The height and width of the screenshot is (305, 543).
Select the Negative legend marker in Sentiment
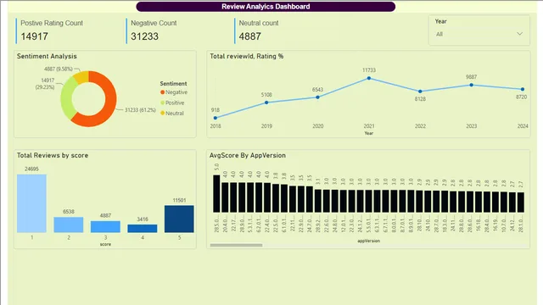coord(162,92)
